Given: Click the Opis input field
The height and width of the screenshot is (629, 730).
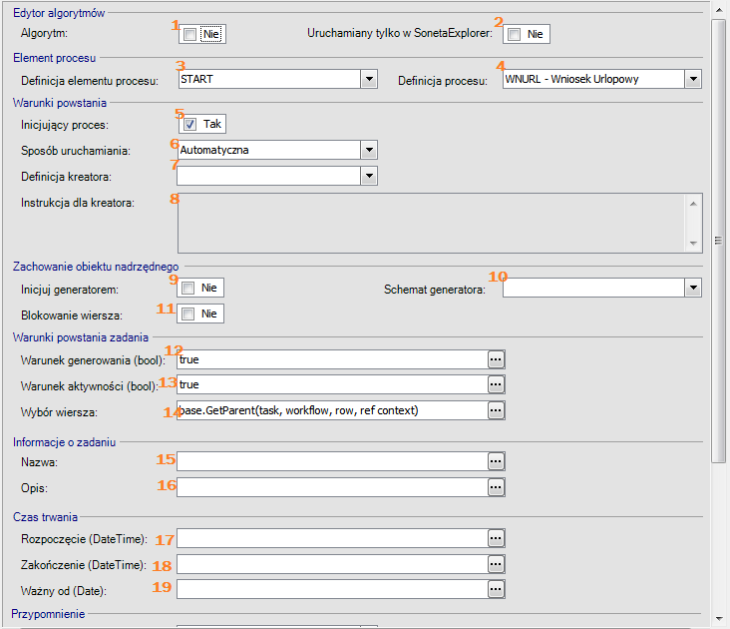Looking at the screenshot, I should pos(332,488).
